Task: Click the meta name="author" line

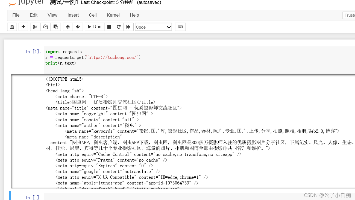Action: (98, 125)
